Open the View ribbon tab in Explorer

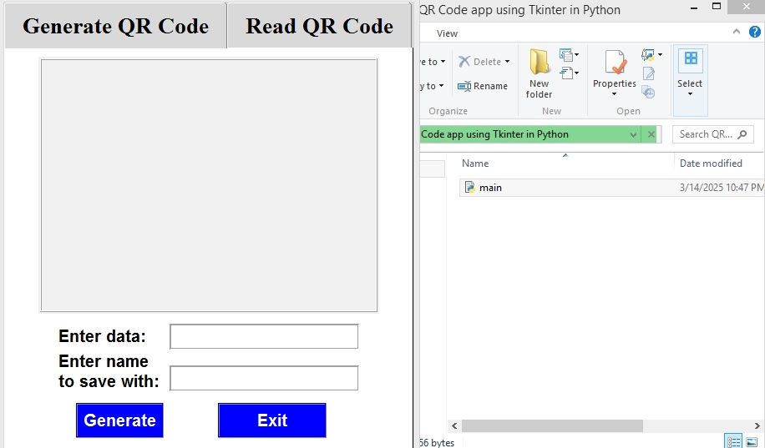click(x=447, y=33)
